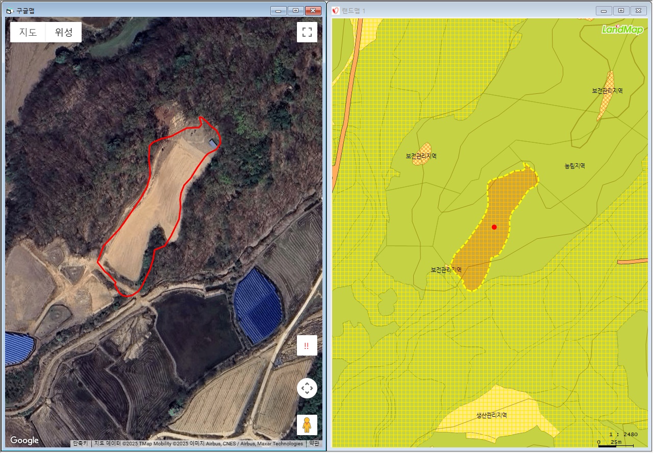Open the 약관 terms link

[x=314, y=444]
